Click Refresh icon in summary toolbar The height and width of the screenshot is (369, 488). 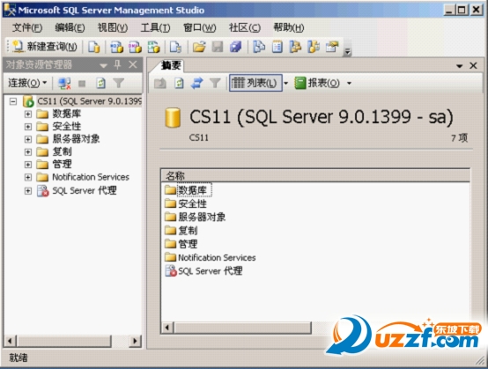coord(179,83)
